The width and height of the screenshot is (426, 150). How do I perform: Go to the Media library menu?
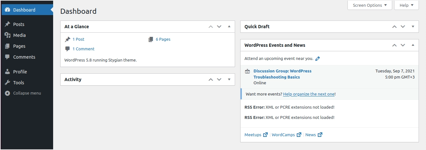19,35
